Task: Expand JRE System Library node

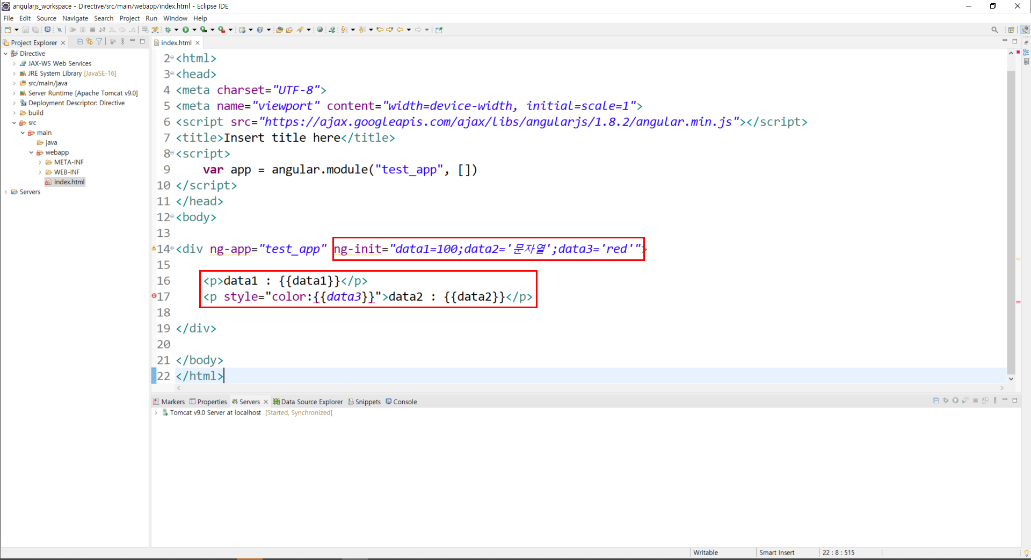Action: click(14, 74)
